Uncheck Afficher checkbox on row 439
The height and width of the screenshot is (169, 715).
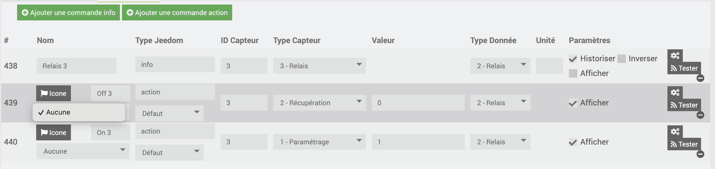[x=573, y=103]
